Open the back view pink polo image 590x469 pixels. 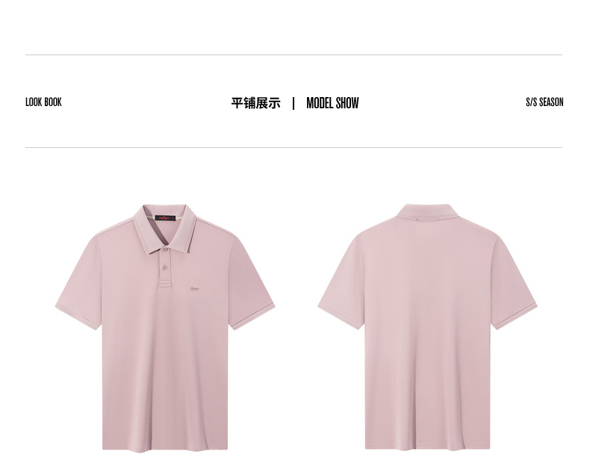click(x=427, y=326)
